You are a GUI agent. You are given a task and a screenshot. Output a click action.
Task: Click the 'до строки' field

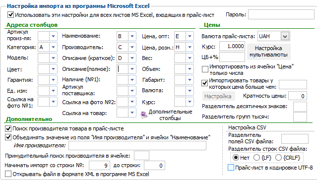[154, 166]
